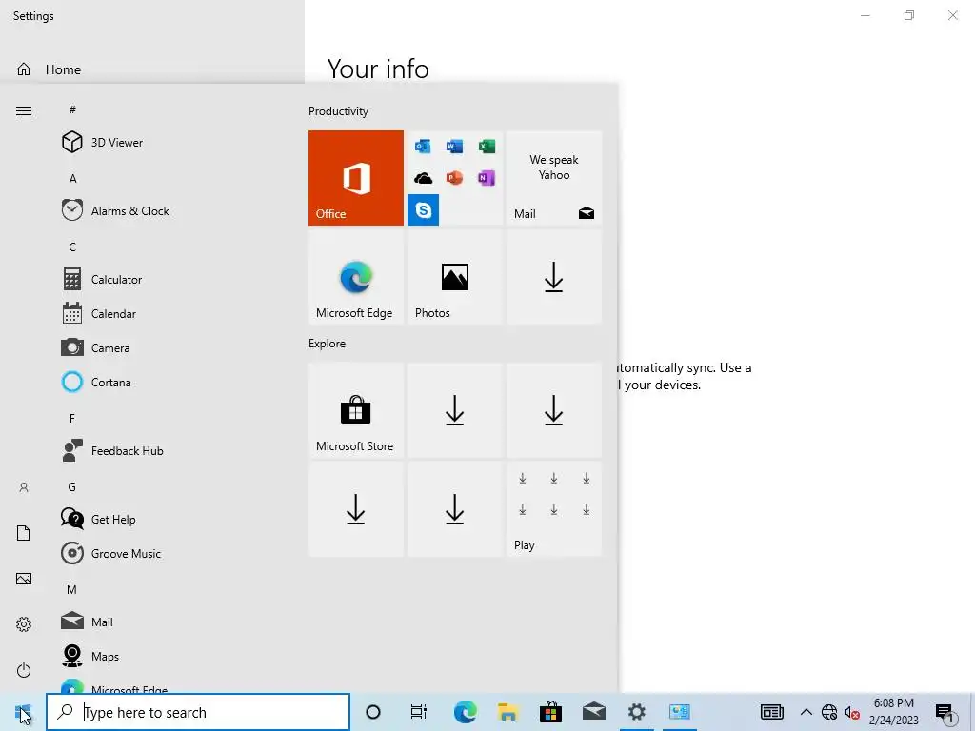Expand the Start menu hamburger button
Viewport: 975px width, 731px height.
(24, 111)
